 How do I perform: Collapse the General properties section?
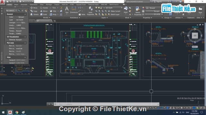25,14
